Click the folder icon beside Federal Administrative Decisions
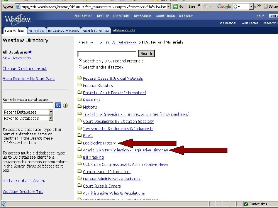Image resolution: width=278 pixels, height=208 pixels. coord(80,178)
